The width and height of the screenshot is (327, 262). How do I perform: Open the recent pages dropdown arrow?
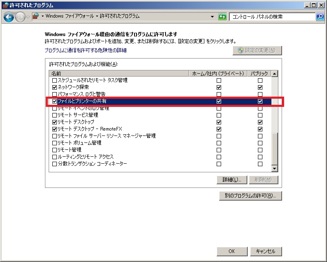point(28,17)
